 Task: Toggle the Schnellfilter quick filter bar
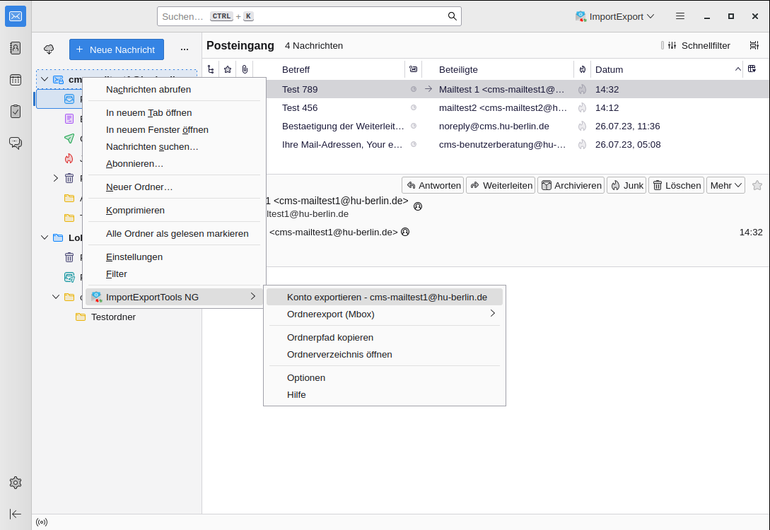click(x=696, y=45)
